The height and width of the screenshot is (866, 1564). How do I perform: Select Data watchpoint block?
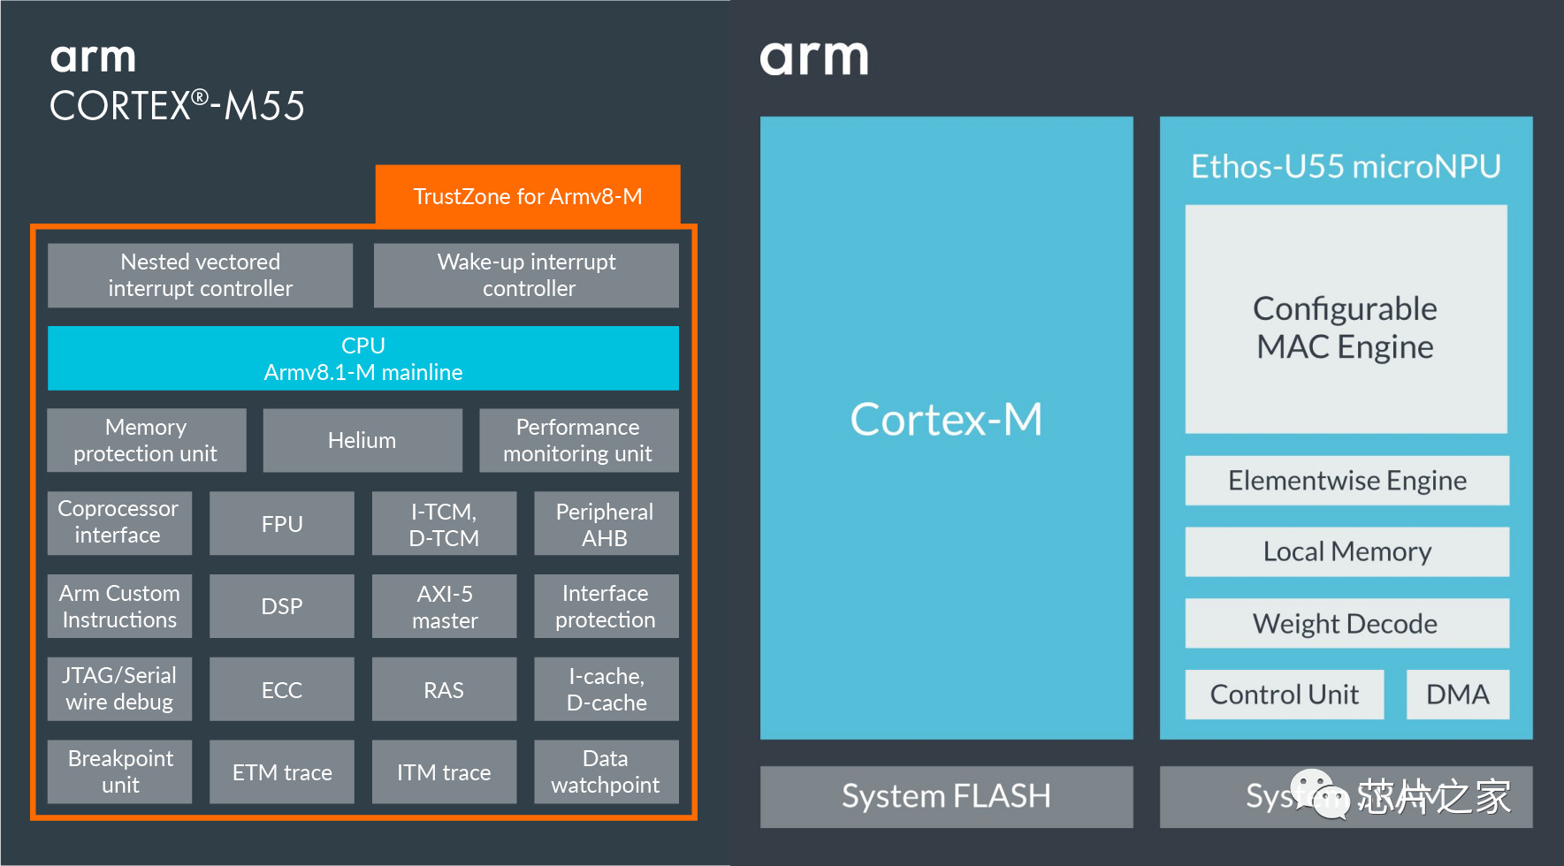coord(607,771)
